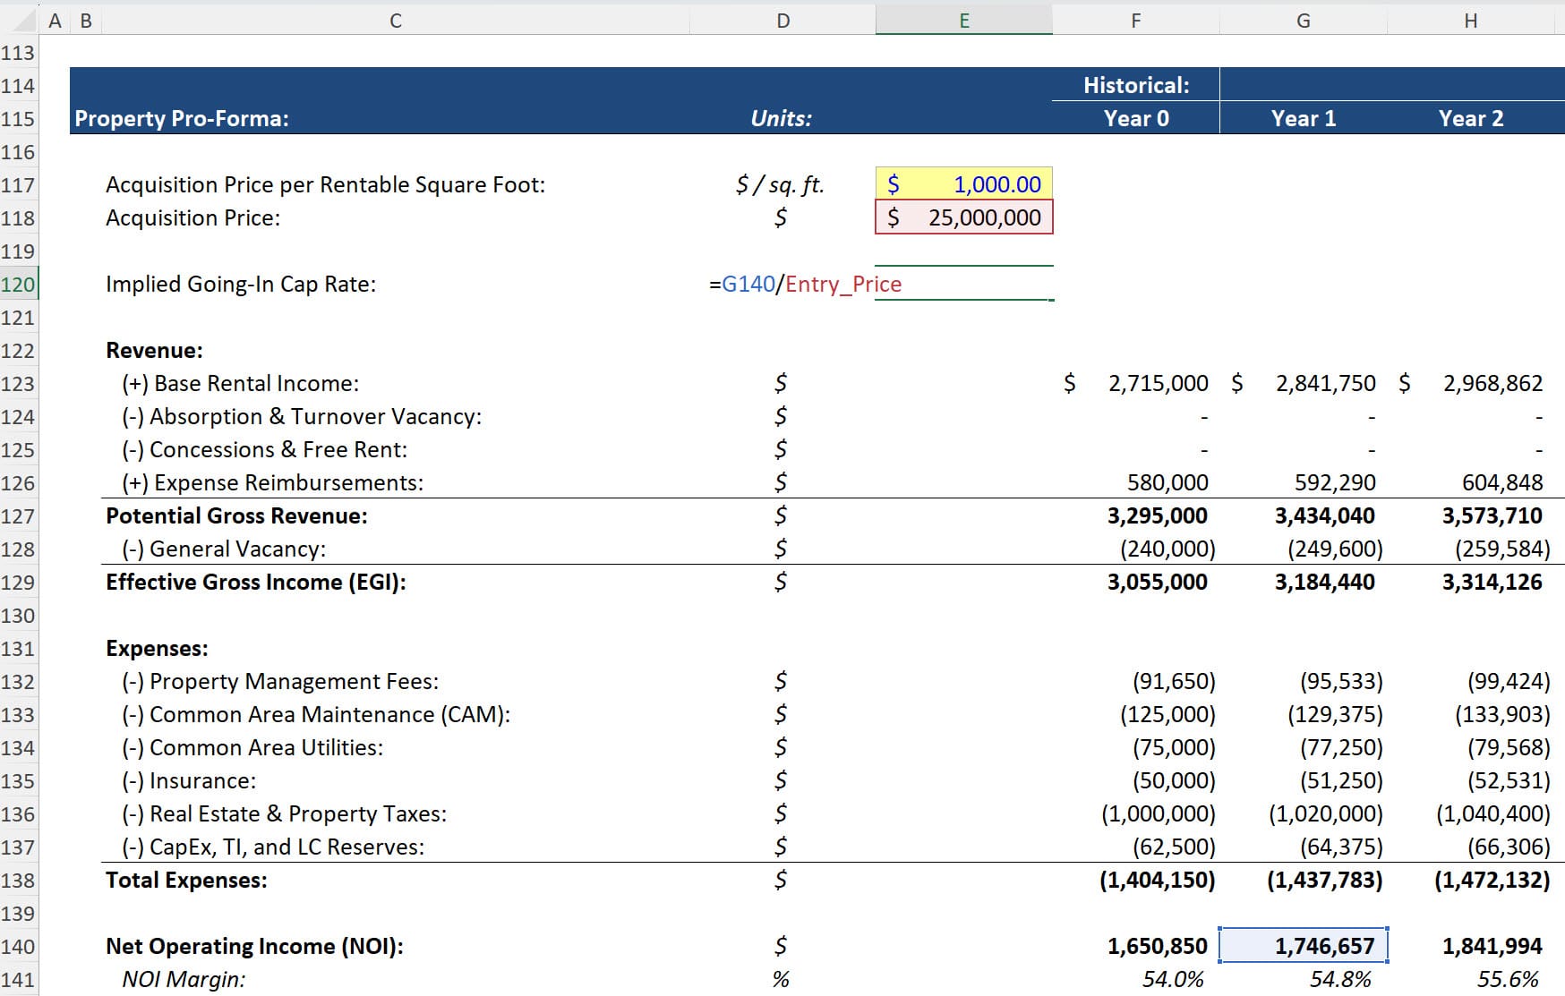Screen dimensions: 1565x996
Task: Click the Total Expenses label cell
Action: click(x=187, y=880)
